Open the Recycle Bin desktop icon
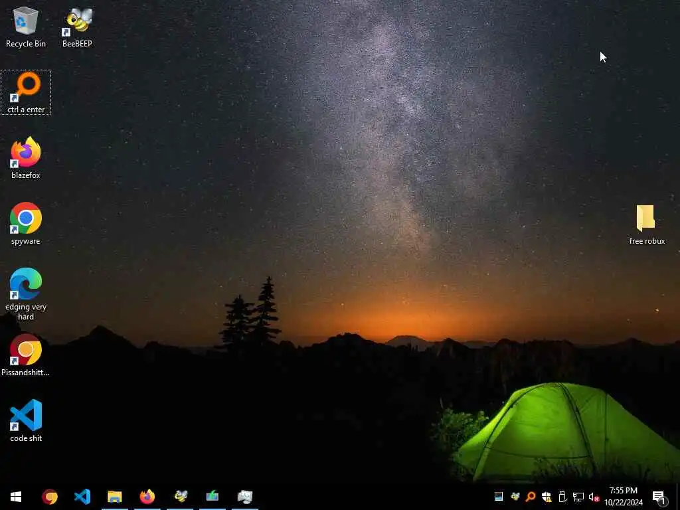Image resolution: width=680 pixels, height=510 pixels. click(x=26, y=27)
